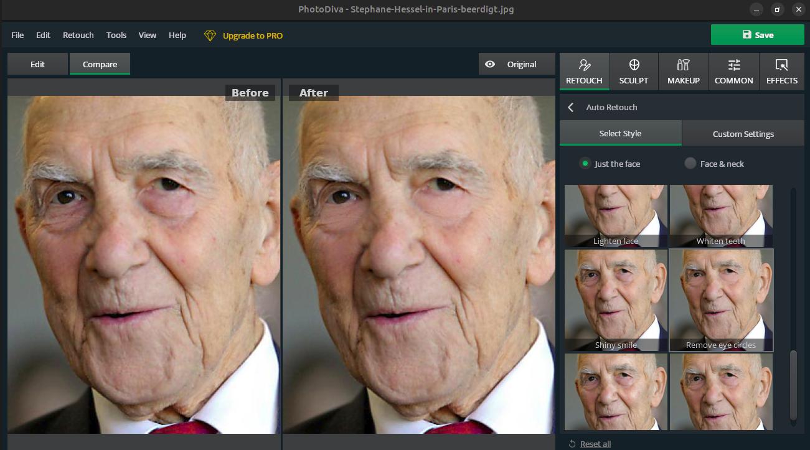Enable the Face & neck option
The height and width of the screenshot is (450, 810).
pyautogui.click(x=690, y=163)
